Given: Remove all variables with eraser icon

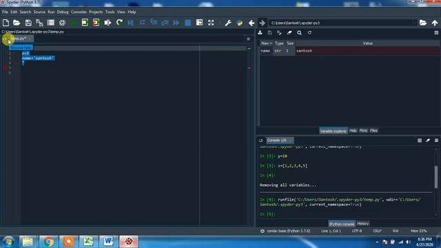Looking at the screenshot, I should pos(289,32).
